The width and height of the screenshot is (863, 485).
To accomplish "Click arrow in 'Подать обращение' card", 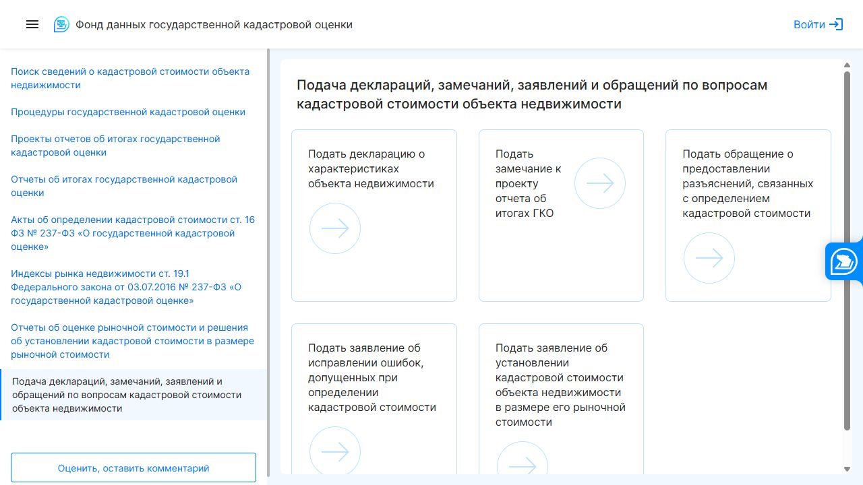I will pyautogui.click(x=709, y=258).
